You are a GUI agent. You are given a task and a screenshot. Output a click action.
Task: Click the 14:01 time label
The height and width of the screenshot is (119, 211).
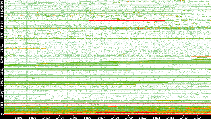[x=19, y=117]
